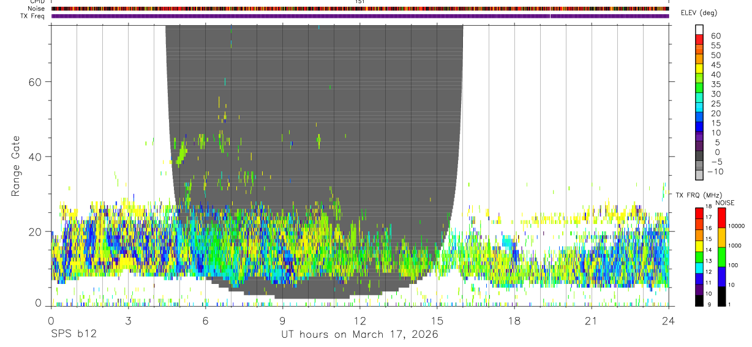Click the red 10000 noise level swatch
752x347 pixels.
(720, 218)
